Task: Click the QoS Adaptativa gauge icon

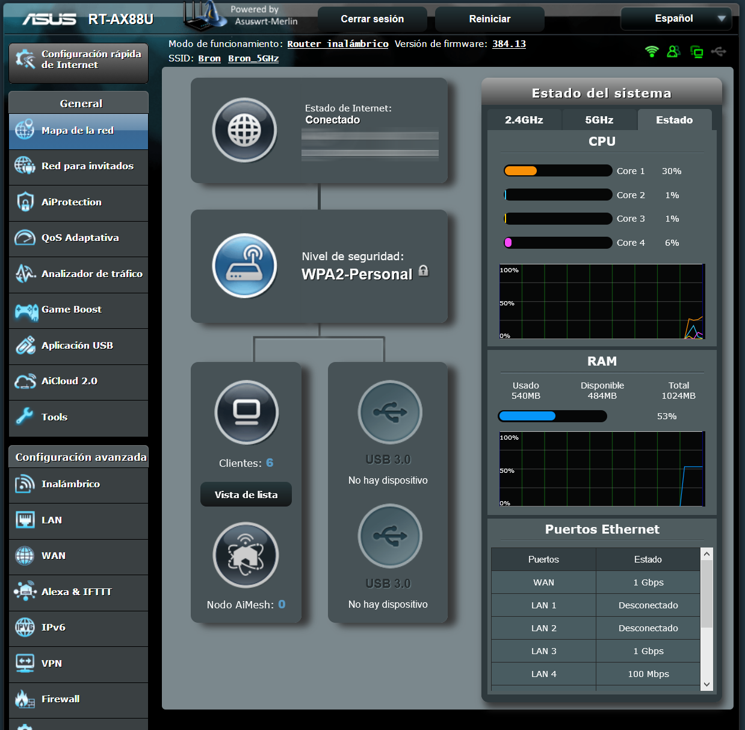Action: pos(25,237)
